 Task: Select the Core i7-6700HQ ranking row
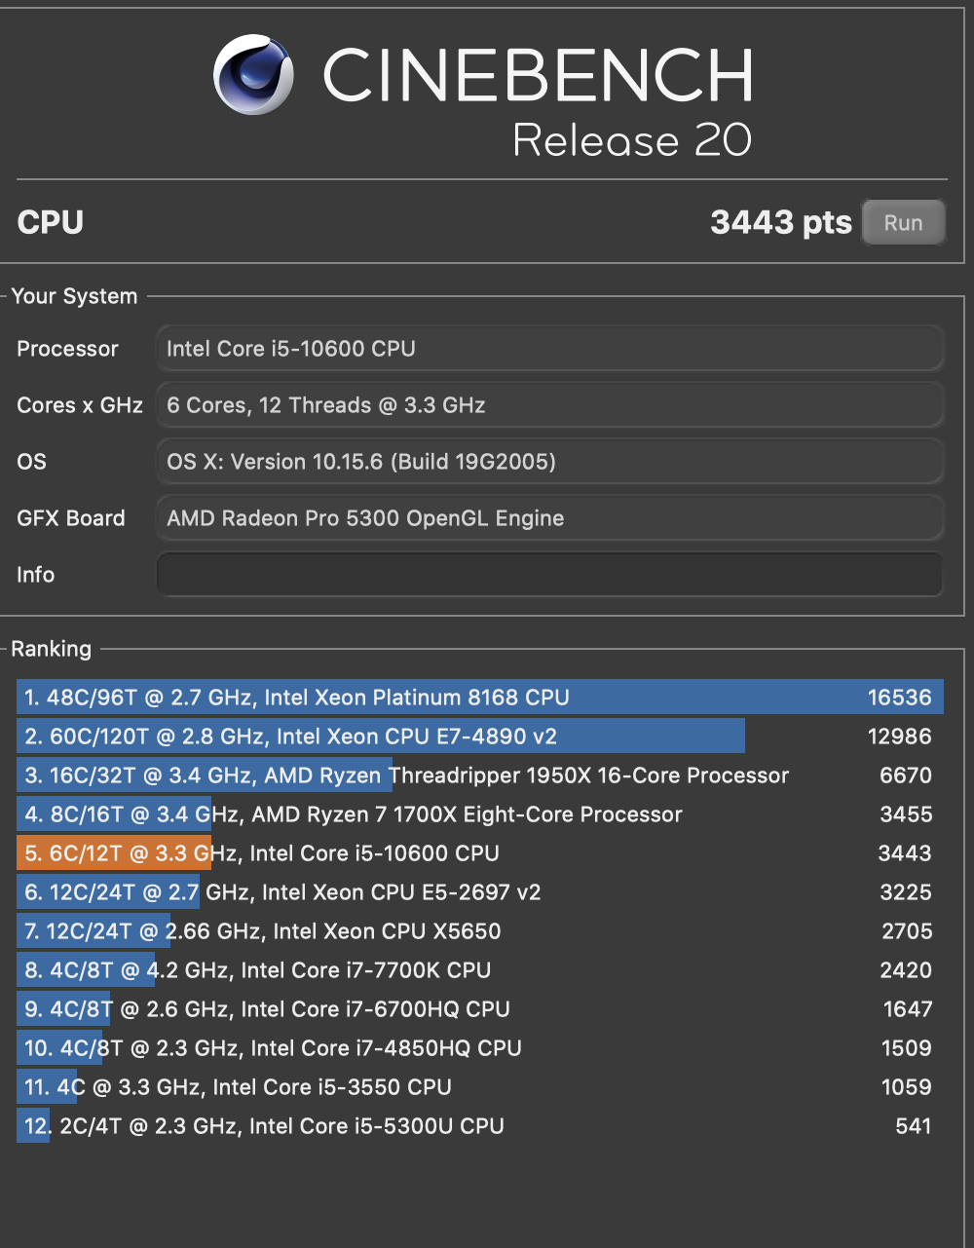point(479,1009)
